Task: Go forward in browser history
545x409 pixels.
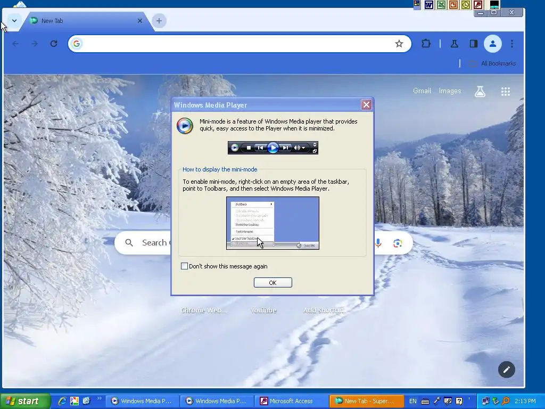Action: point(35,44)
